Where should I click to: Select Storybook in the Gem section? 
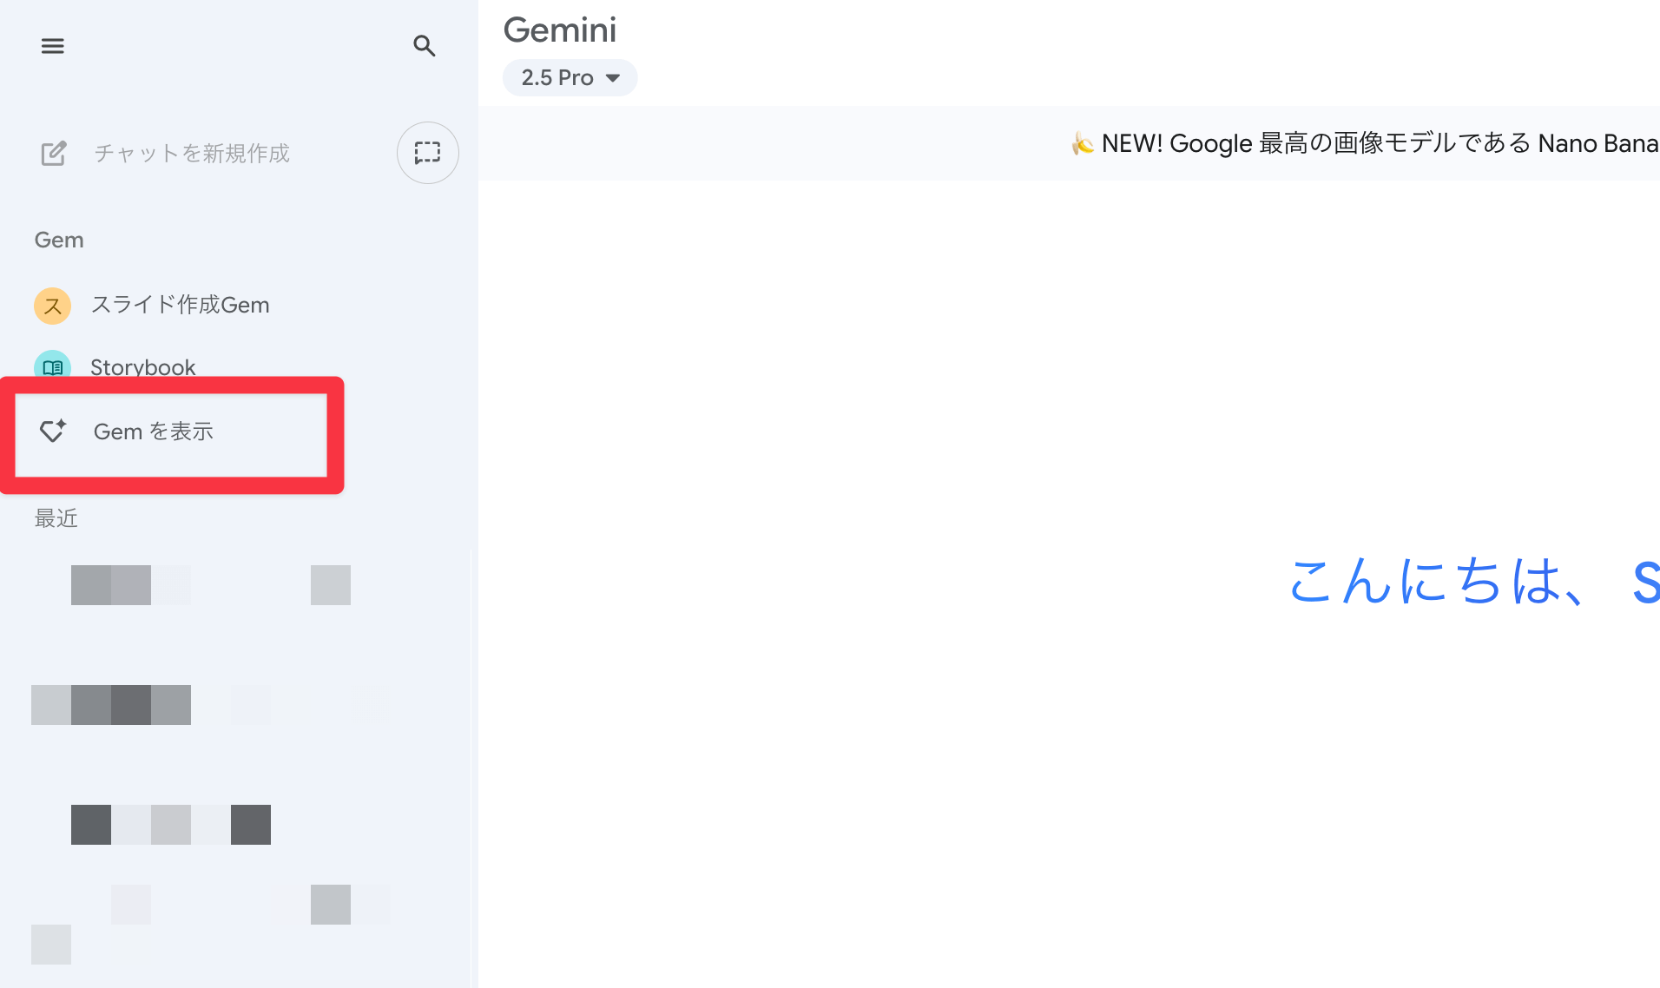click(x=143, y=366)
